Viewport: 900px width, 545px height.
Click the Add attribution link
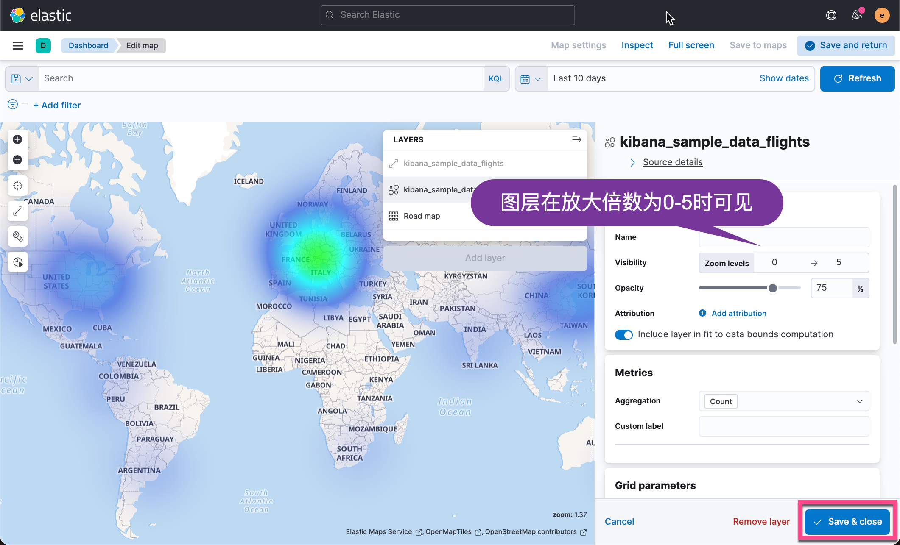click(738, 313)
